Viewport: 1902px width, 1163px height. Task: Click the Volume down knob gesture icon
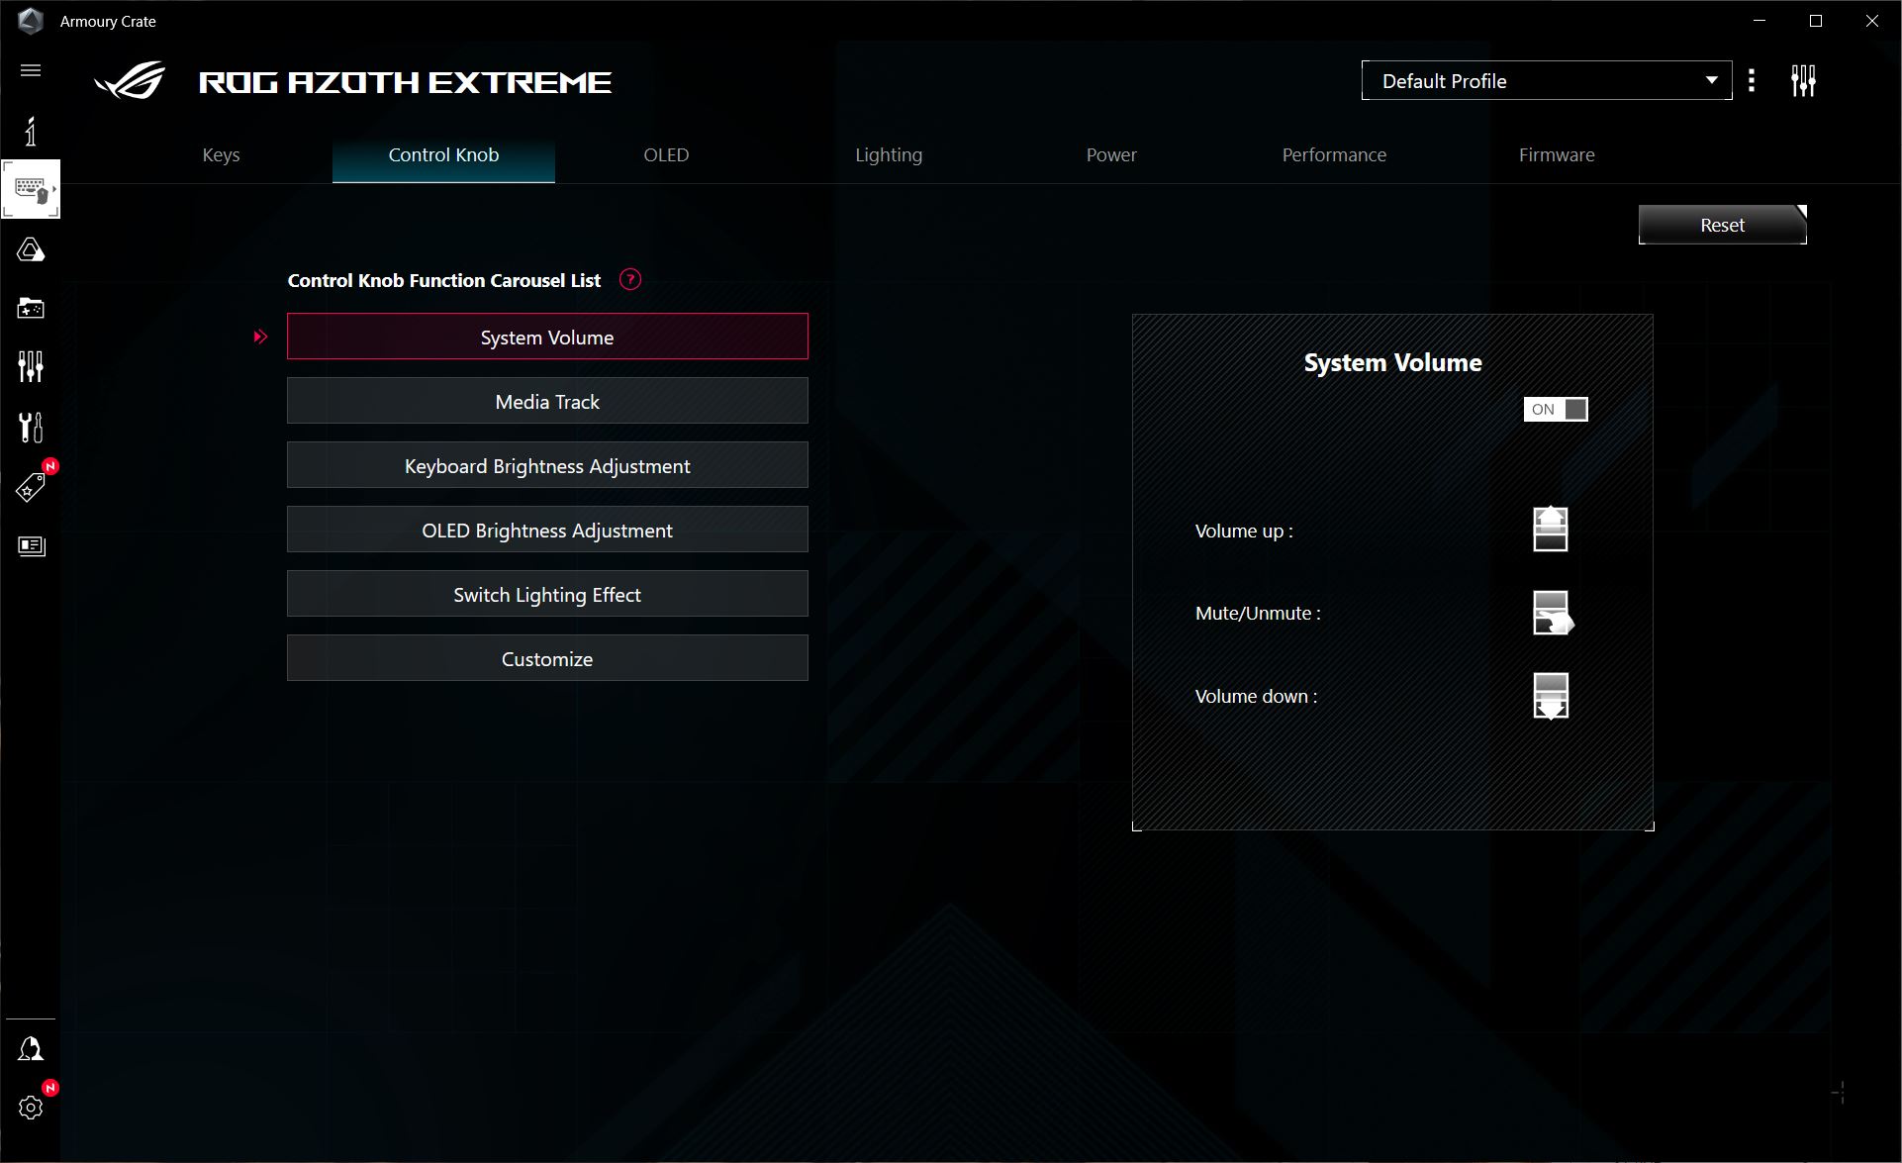tap(1551, 696)
